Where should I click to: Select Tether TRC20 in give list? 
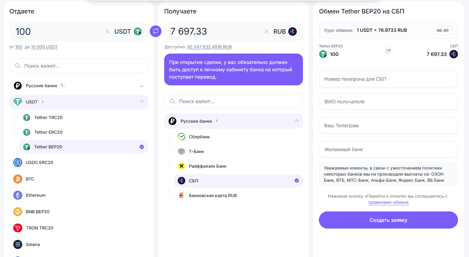84,117
